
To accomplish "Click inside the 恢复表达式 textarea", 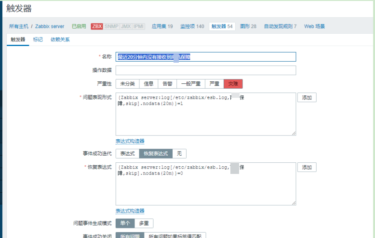I will (206, 184).
